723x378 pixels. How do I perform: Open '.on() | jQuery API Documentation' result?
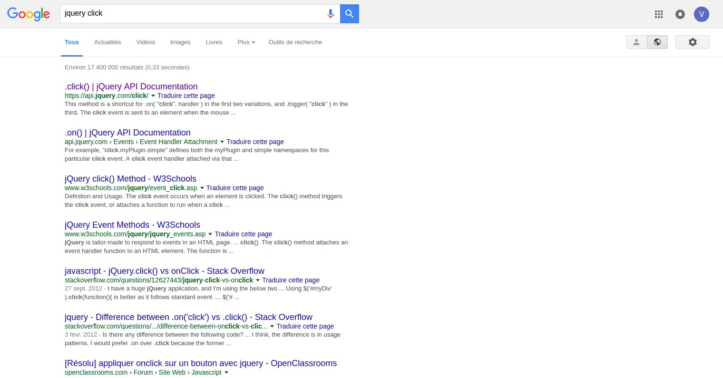pos(127,133)
